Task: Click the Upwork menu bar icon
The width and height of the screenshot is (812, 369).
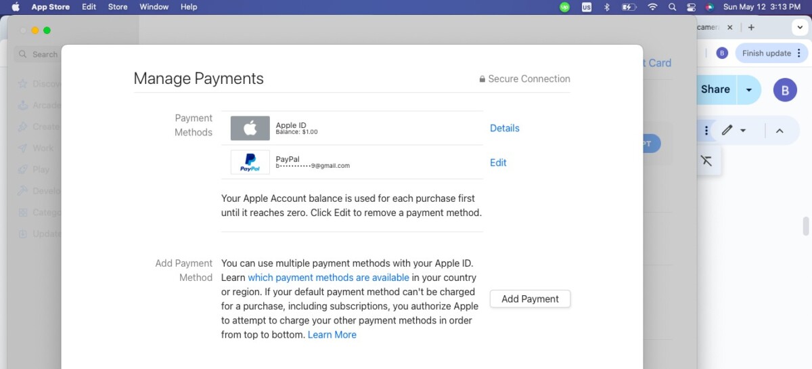Action: 564,7
